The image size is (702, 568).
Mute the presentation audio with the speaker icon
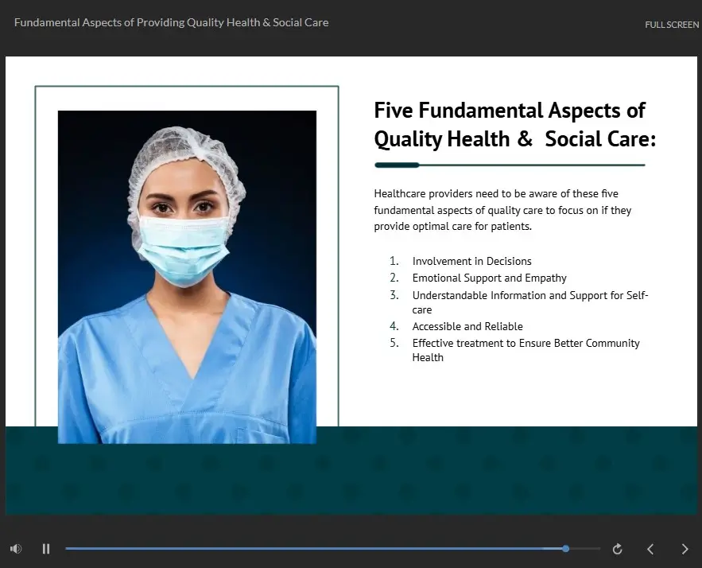tap(16, 549)
